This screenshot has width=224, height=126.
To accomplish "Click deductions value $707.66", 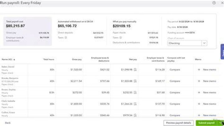I will [105, 81].
